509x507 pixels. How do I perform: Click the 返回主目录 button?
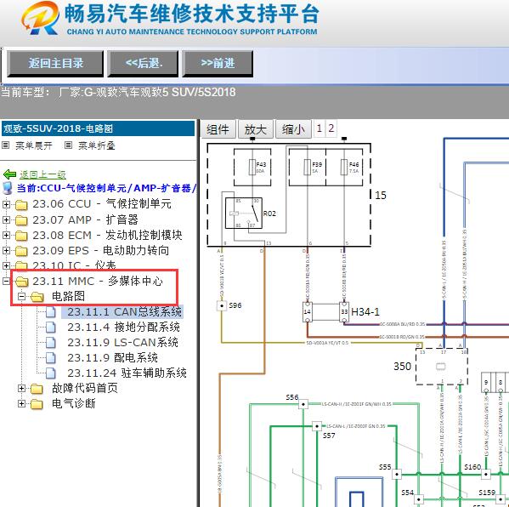(x=55, y=63)
